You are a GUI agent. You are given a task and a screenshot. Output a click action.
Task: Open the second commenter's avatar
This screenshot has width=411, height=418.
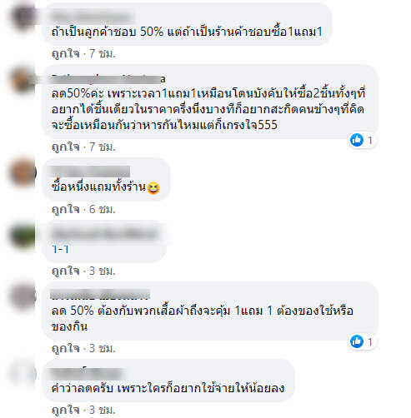click(x=23, y=80)
